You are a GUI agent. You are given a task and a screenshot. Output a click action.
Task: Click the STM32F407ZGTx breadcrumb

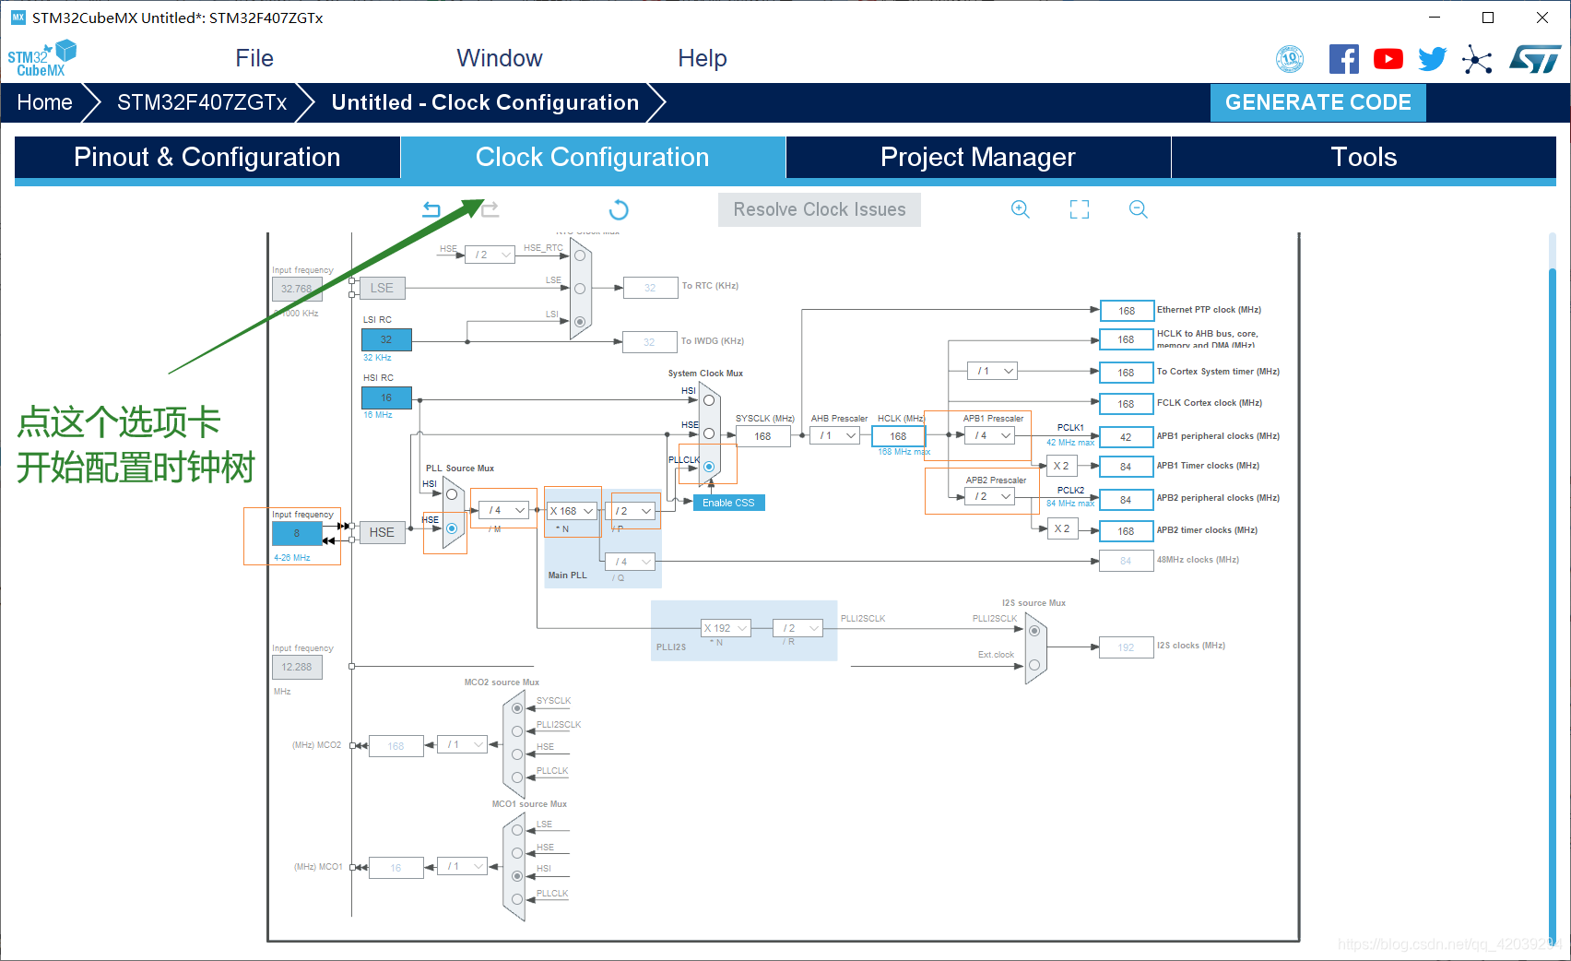(x=202, y=102)
